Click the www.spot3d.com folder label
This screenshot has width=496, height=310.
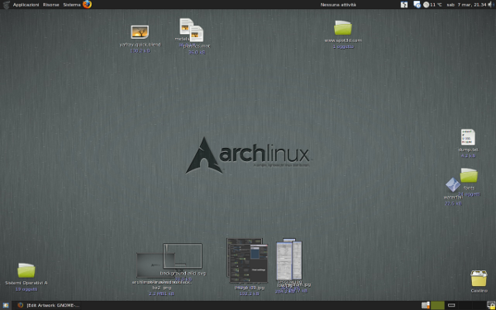pos(343,41)
